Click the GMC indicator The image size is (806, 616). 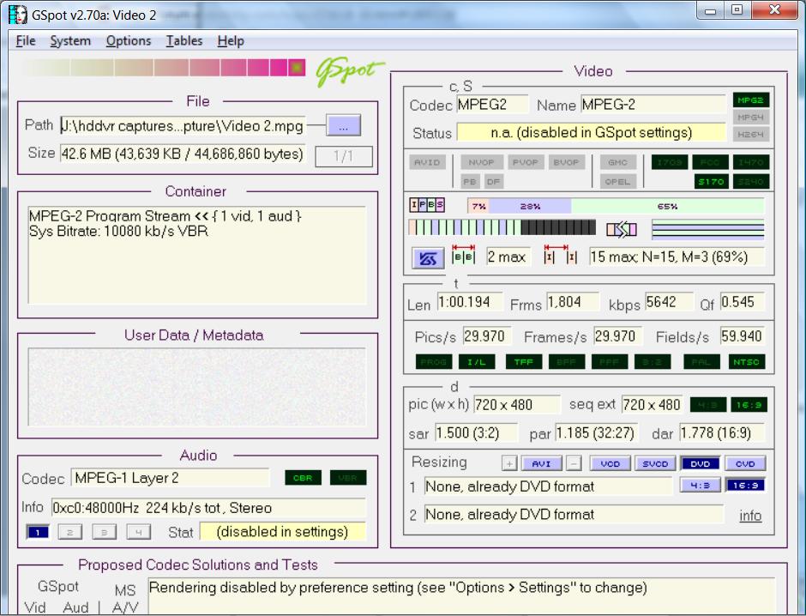pos(618,162)
